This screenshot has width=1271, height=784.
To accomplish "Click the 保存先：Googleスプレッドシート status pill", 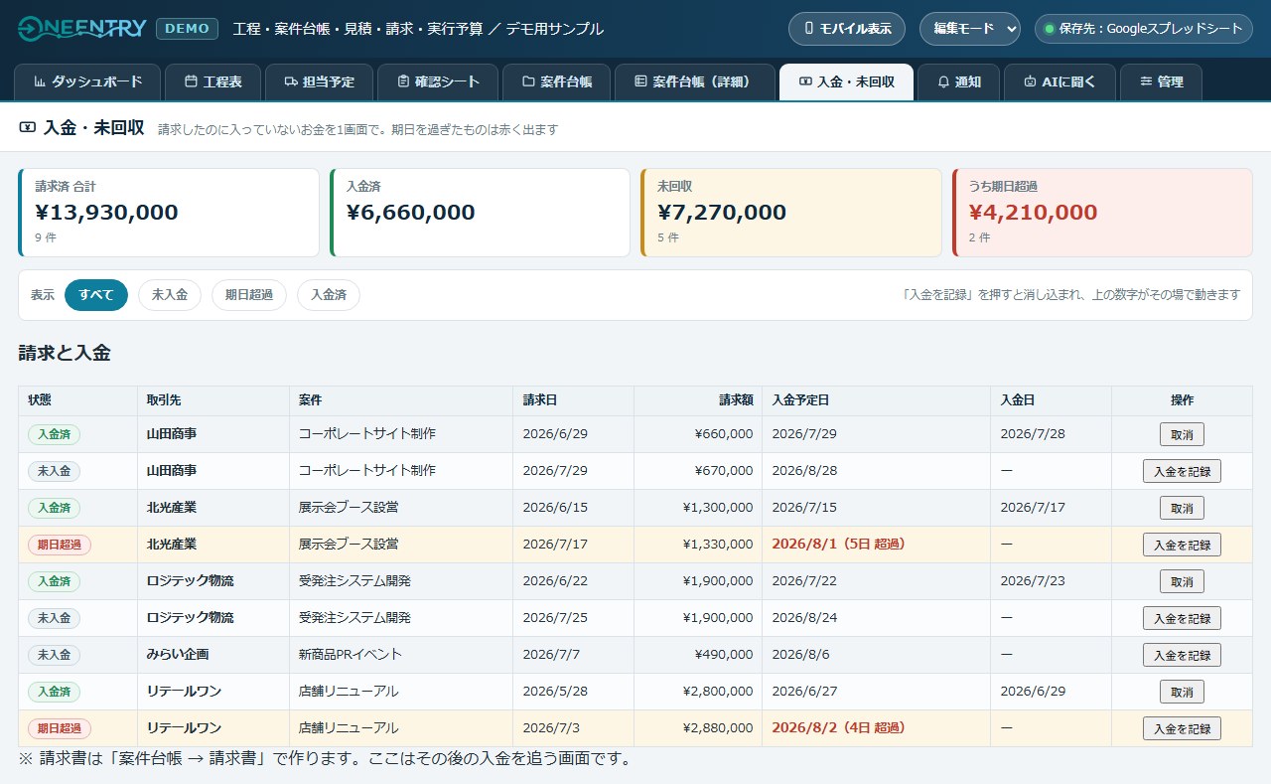I will (x=1143, y=29).
